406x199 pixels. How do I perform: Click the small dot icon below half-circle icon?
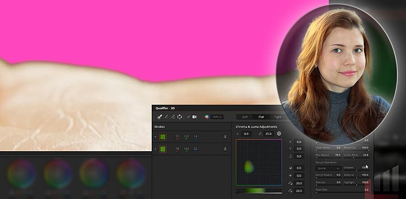[290, 176]
